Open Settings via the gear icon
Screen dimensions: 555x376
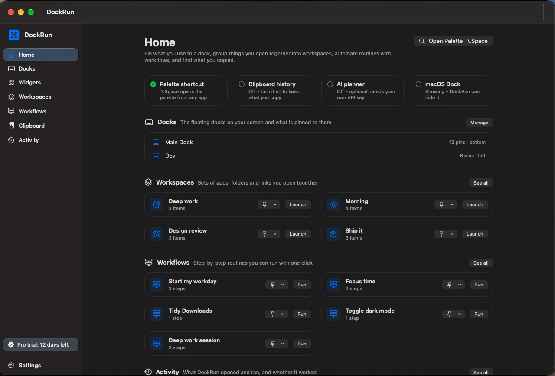11,365
